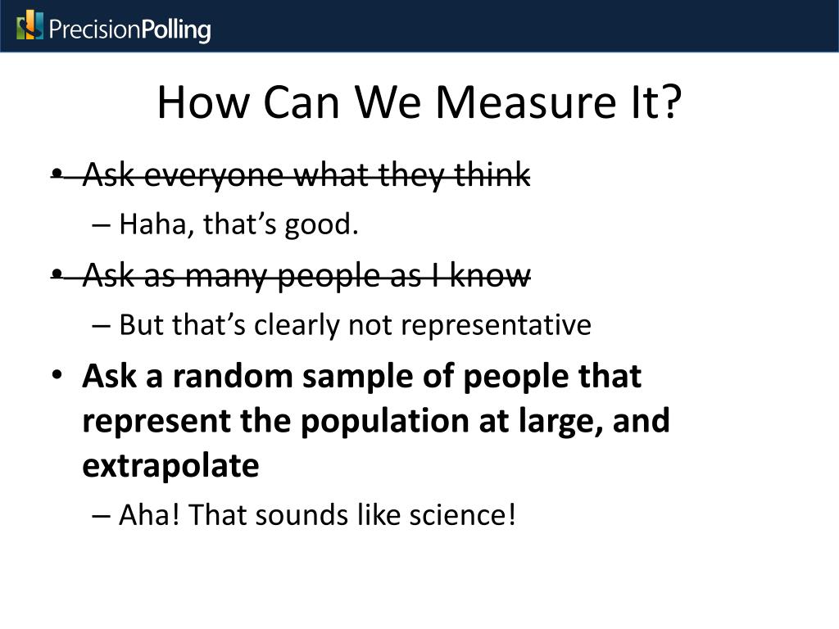Click the bullet dot before Ask as many people
The image size is (839, 629).
pyautogui.click(x=57, y=274)
